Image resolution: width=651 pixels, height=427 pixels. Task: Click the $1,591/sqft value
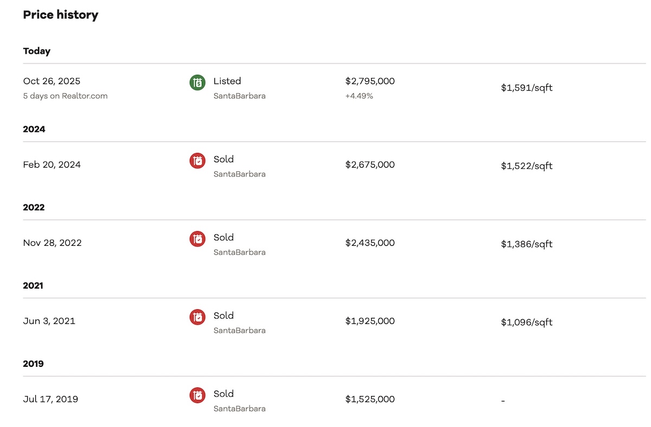tap(527, 87)
